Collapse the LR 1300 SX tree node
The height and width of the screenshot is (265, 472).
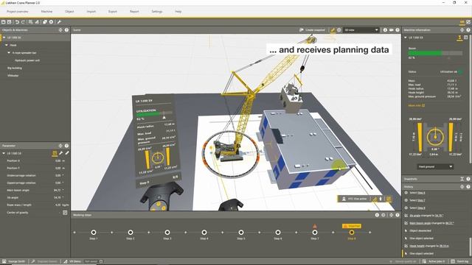(4, 38)
